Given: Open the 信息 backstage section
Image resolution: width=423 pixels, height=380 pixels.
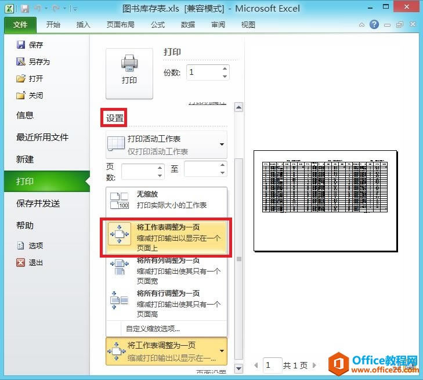Looking at the screenshot, I should click(25, 115).
